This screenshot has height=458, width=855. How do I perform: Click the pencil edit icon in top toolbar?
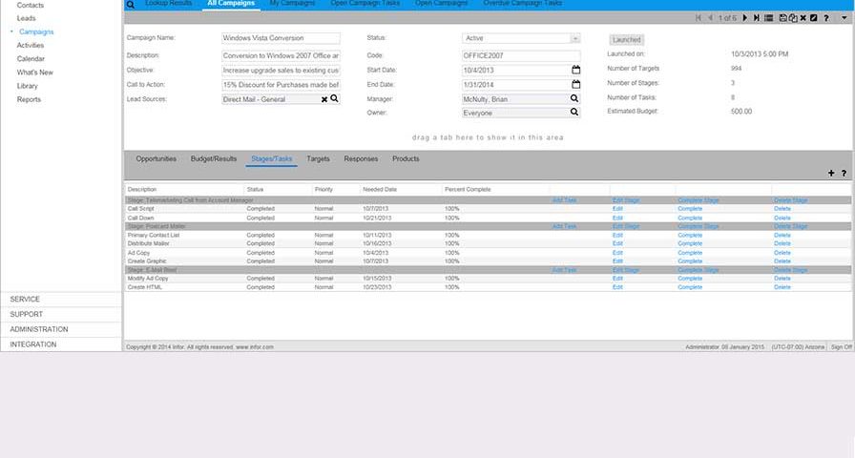(x=814, y=18)
